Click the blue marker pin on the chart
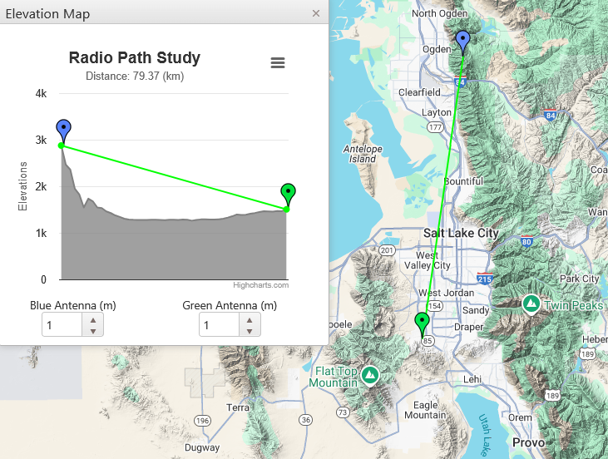Viewport: 608px width, 459px height. click(x=64, y=130)
